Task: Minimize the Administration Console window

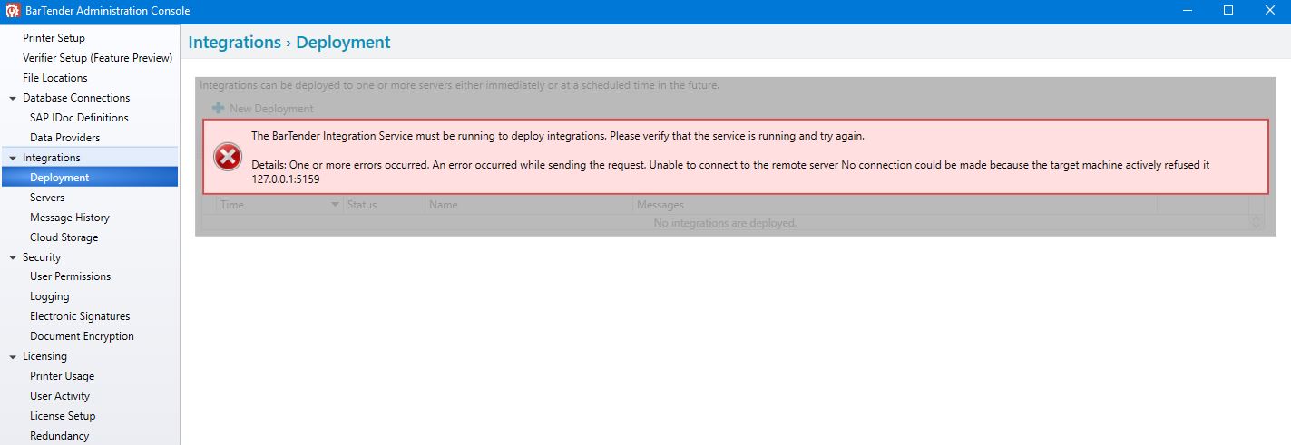Action: click(x=1188, y=11)
